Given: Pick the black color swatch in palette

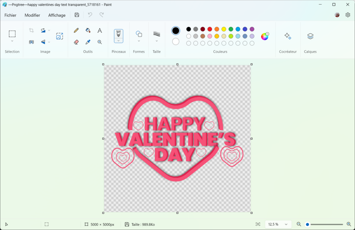Looking at the screenshot, I should (x=189, y=29).
